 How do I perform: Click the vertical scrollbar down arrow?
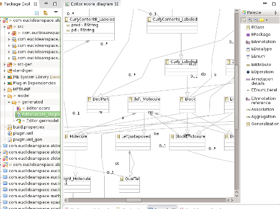(237, 196)
